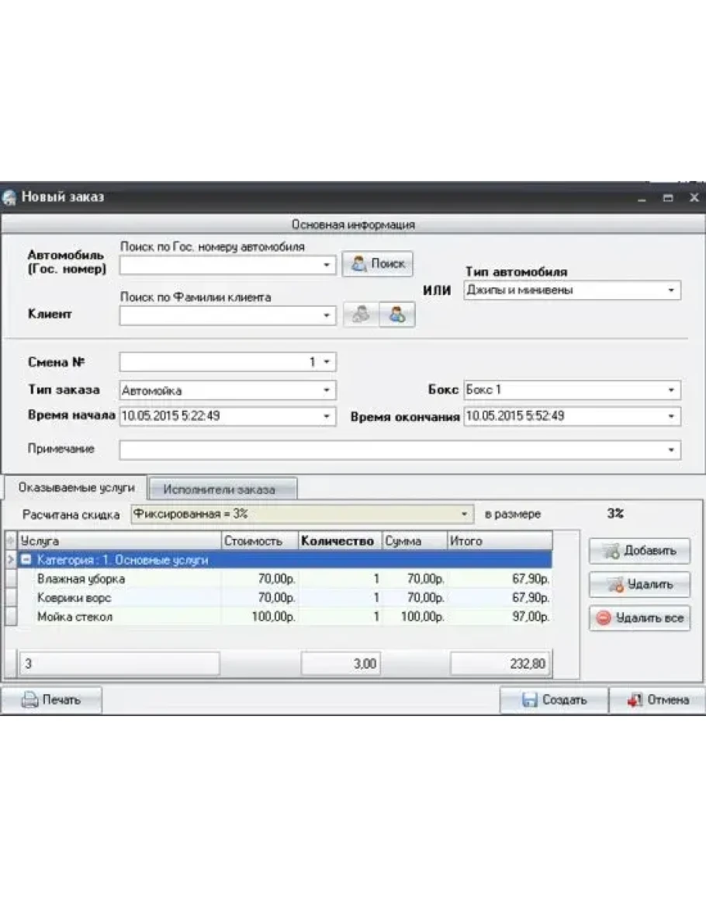Sort by the Стоимость column header
The width and height of the screenshot is (706, 897).
coord(259,541)
